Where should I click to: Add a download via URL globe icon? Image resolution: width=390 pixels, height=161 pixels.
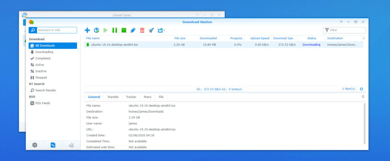(97, 30)
